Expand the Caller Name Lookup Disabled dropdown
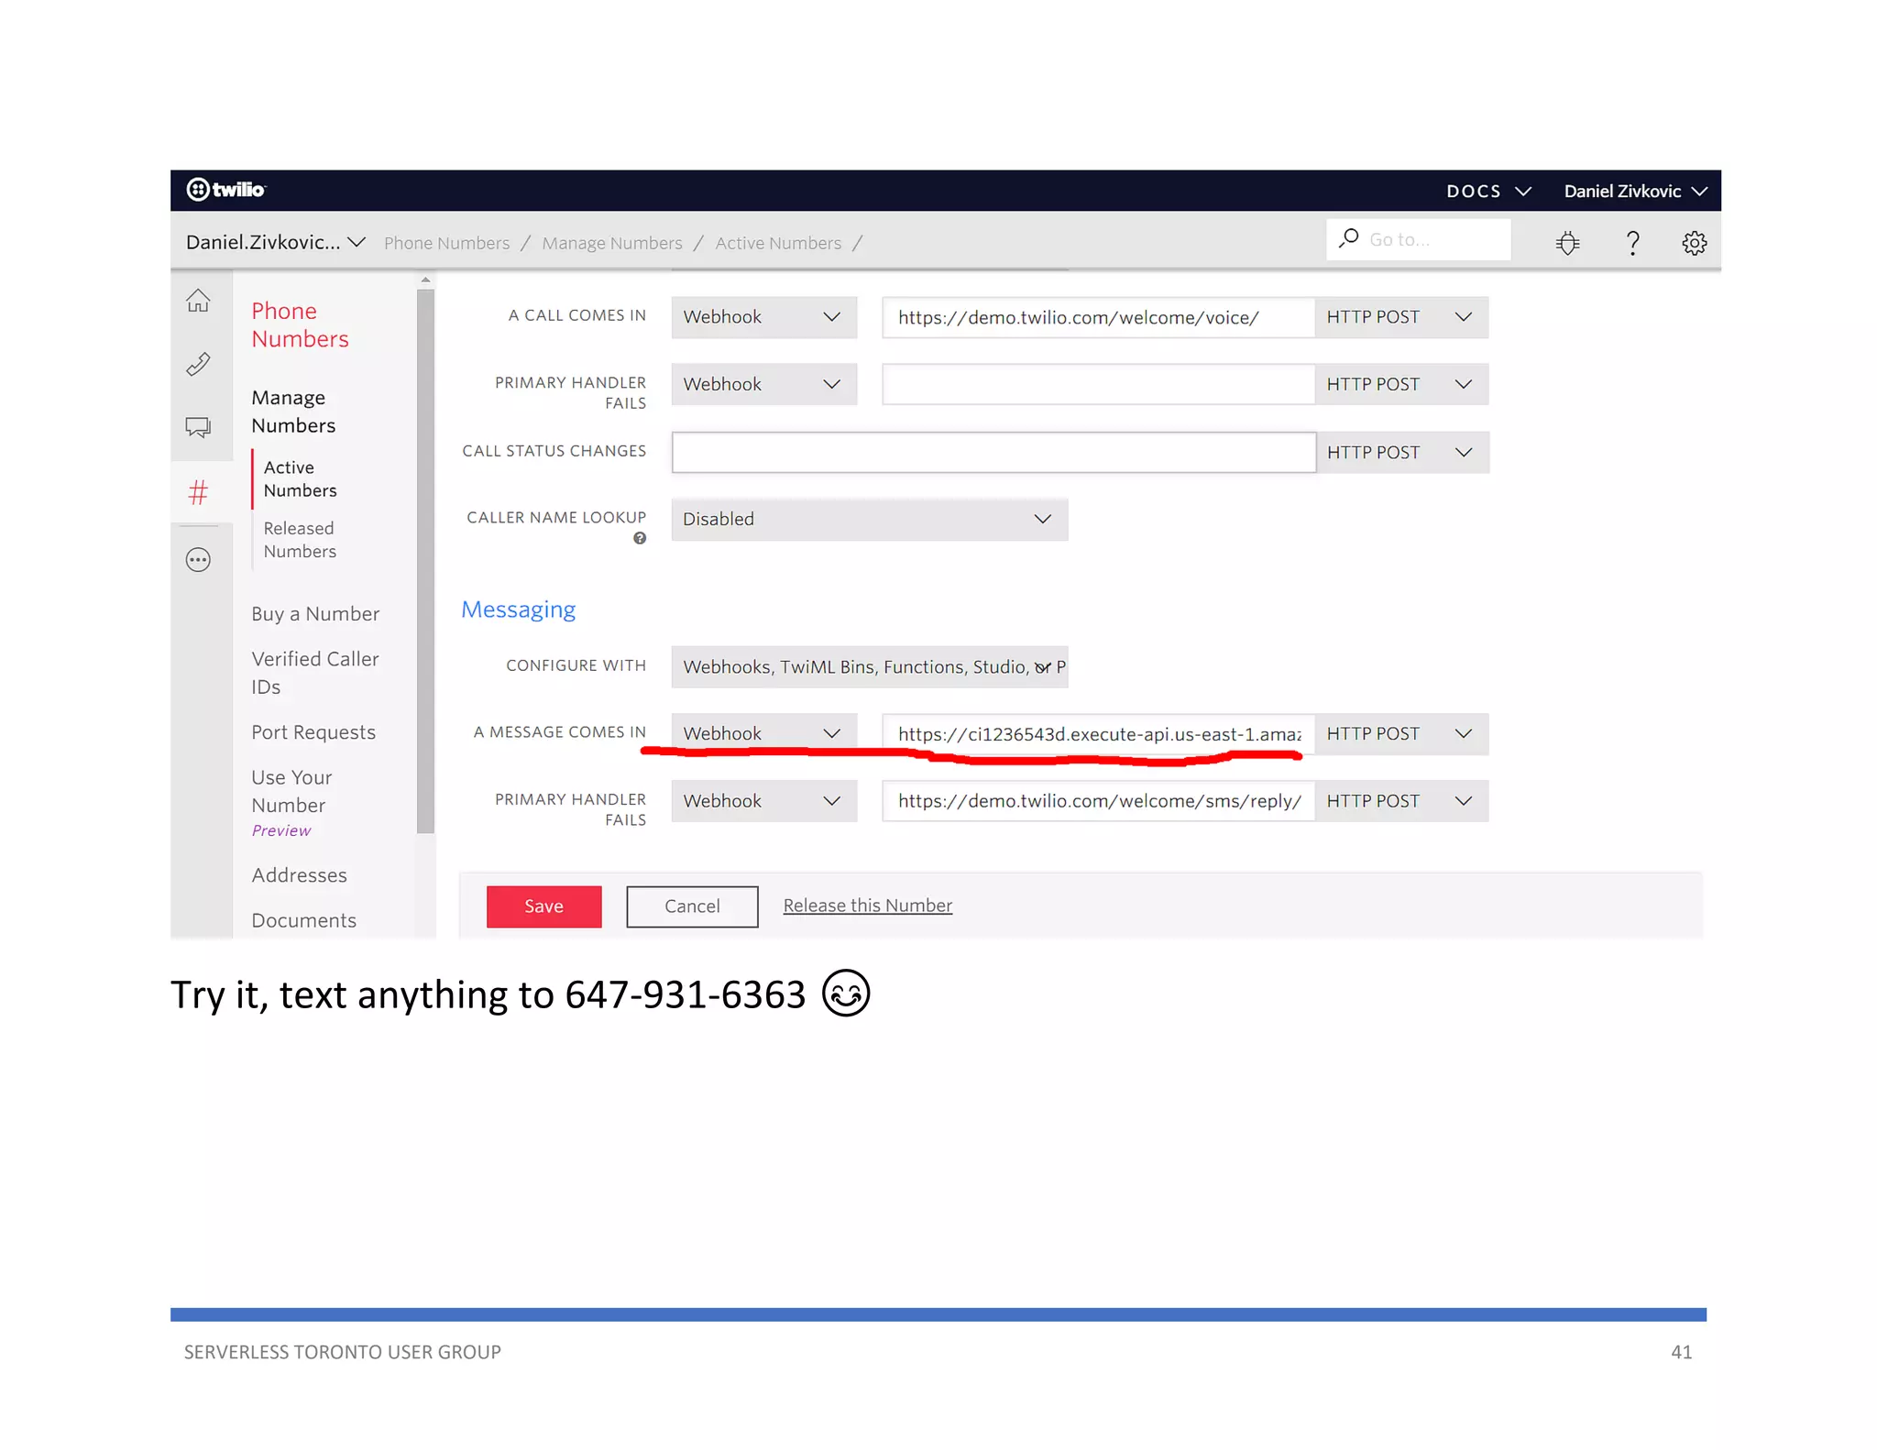 click(869, 520)
